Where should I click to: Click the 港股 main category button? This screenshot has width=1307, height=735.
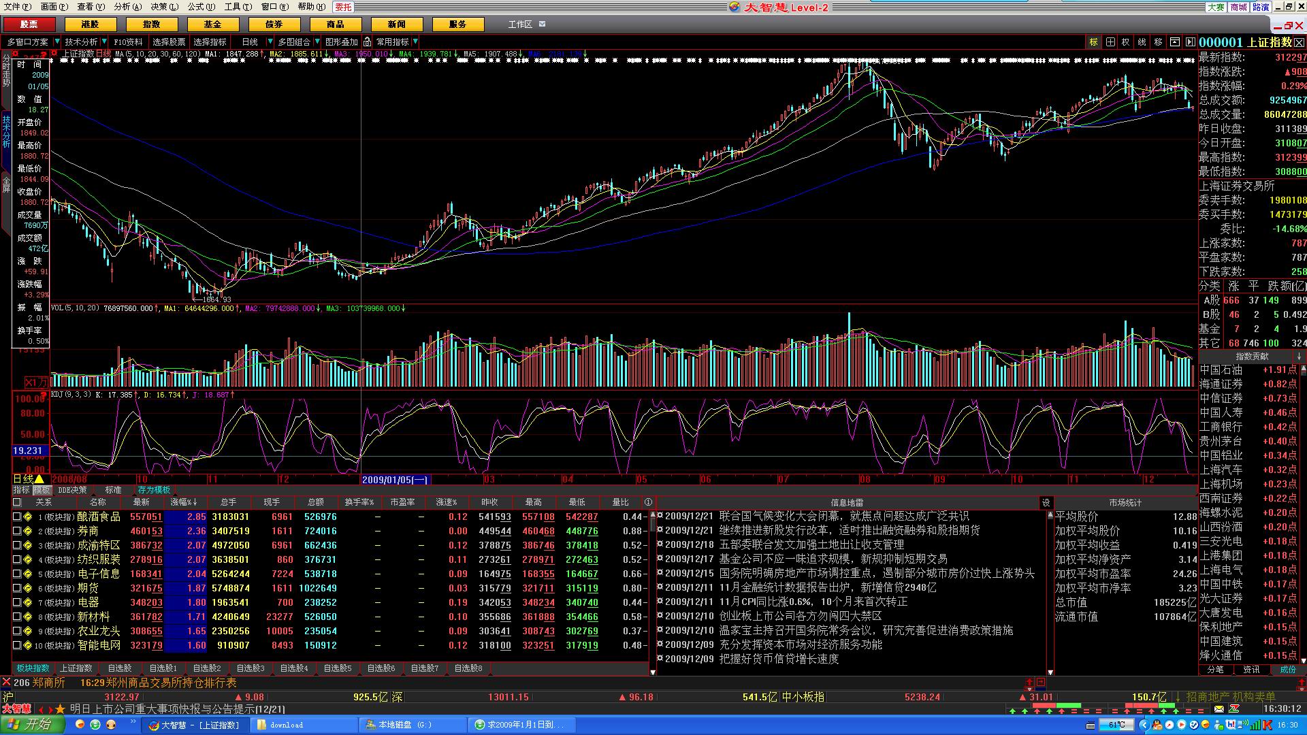click(91, 24)
